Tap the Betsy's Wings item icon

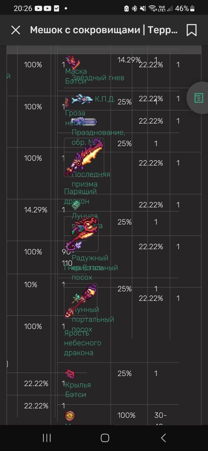(x=70, y=374)
